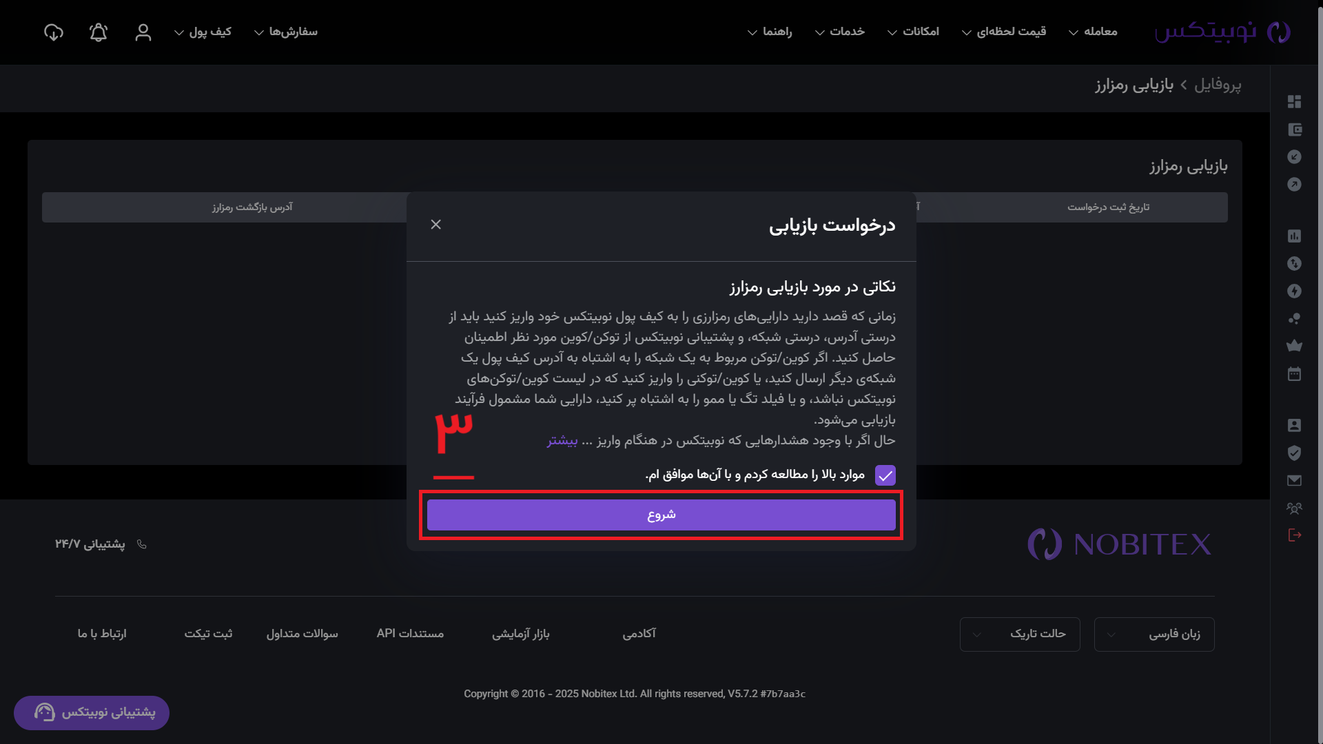
Task: Open the پشتیبانی نوبیتکس chat button
Action: (x=92, y=712)
